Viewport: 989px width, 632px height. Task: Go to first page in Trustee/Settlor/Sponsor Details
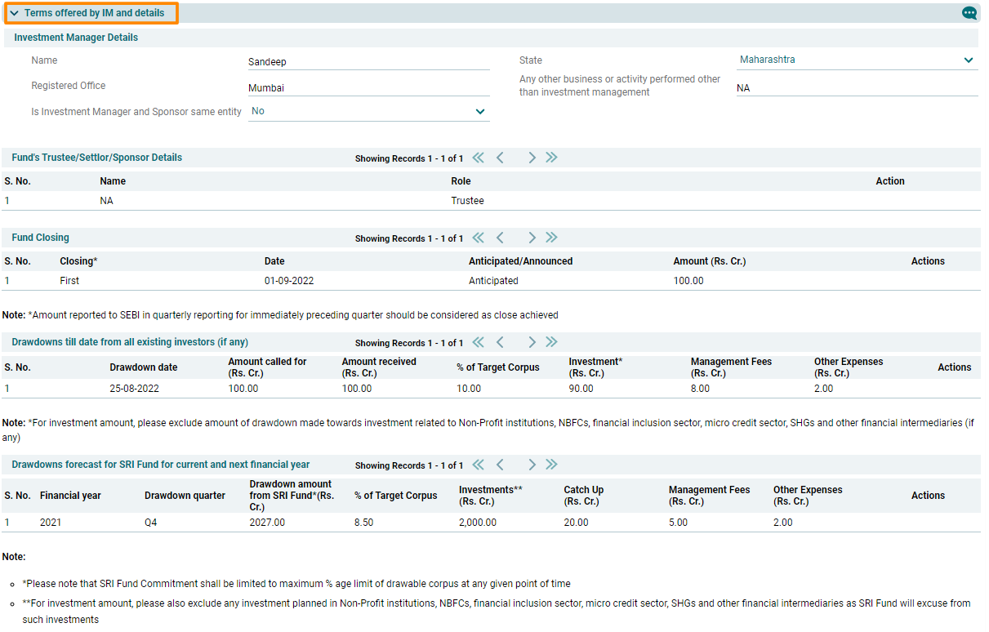(478, 158)
